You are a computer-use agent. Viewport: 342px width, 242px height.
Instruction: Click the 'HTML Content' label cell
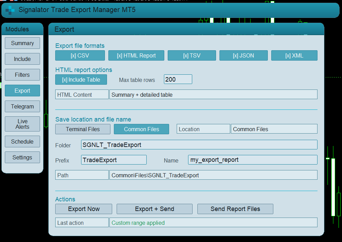pyautogui.click(x=82, y=94)
